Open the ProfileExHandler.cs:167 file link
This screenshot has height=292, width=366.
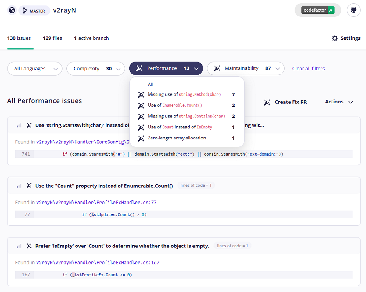(98, 262)
